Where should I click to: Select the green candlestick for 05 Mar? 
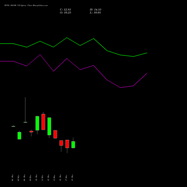19,136
